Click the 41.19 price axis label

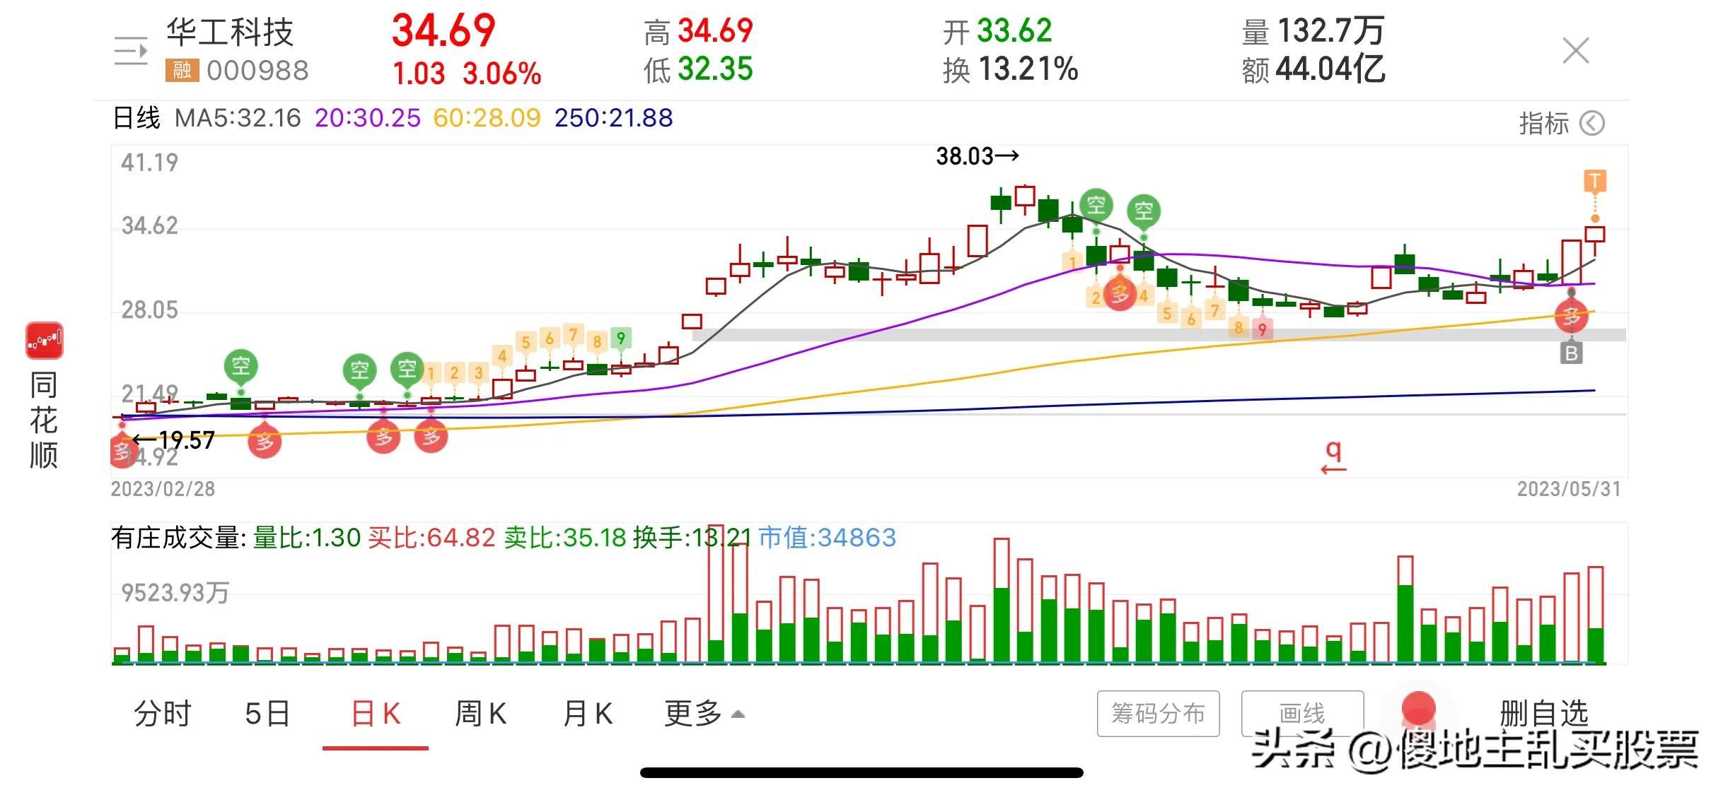click(x=149, y=163)
